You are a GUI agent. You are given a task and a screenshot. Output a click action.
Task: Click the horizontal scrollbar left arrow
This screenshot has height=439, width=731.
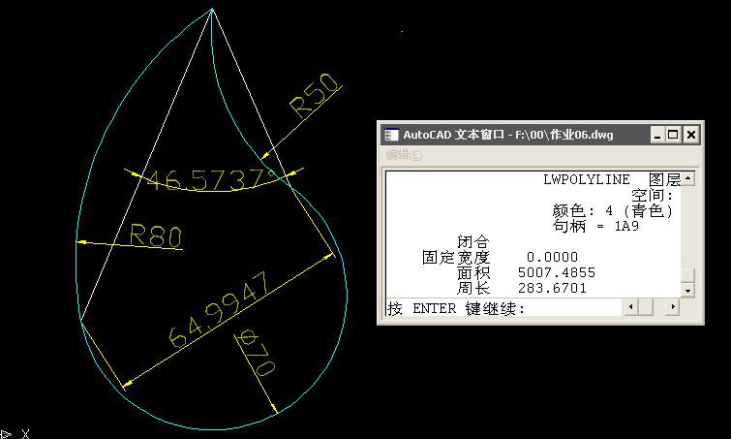tap(630, 307)
